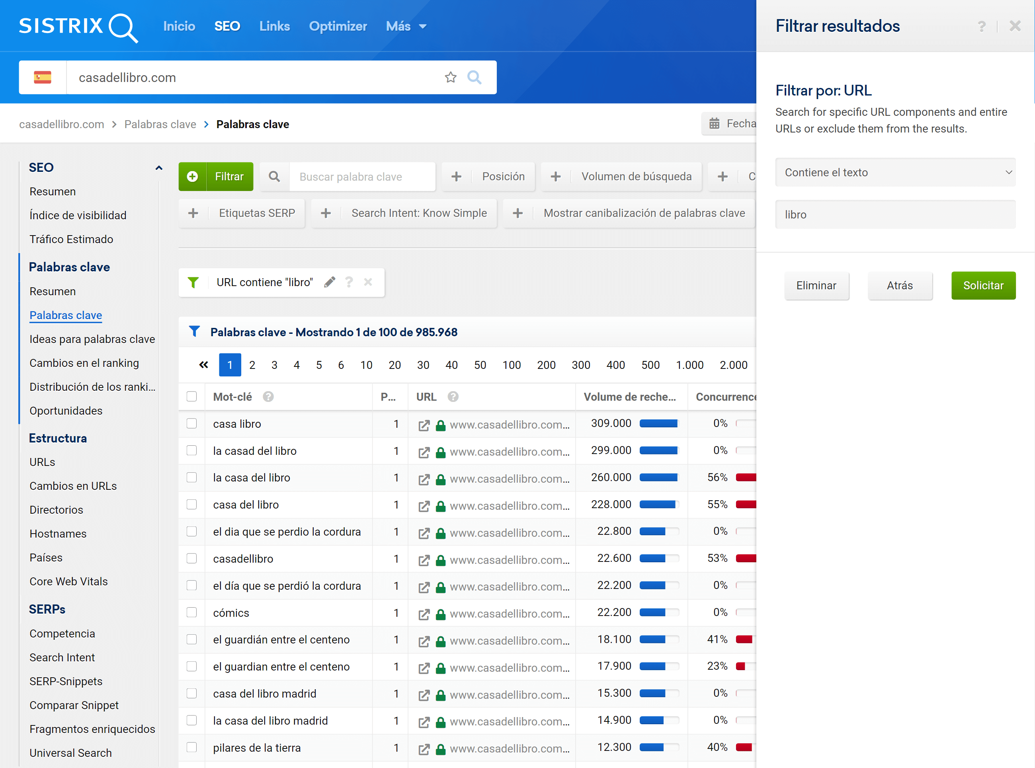Open Cambios en el ranking sidebar item
The height and width of the screenshot is (768, 1035).
[84, 363]
